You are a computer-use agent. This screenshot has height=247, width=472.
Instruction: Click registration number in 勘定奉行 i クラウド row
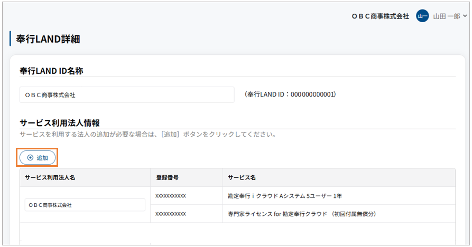171,196
